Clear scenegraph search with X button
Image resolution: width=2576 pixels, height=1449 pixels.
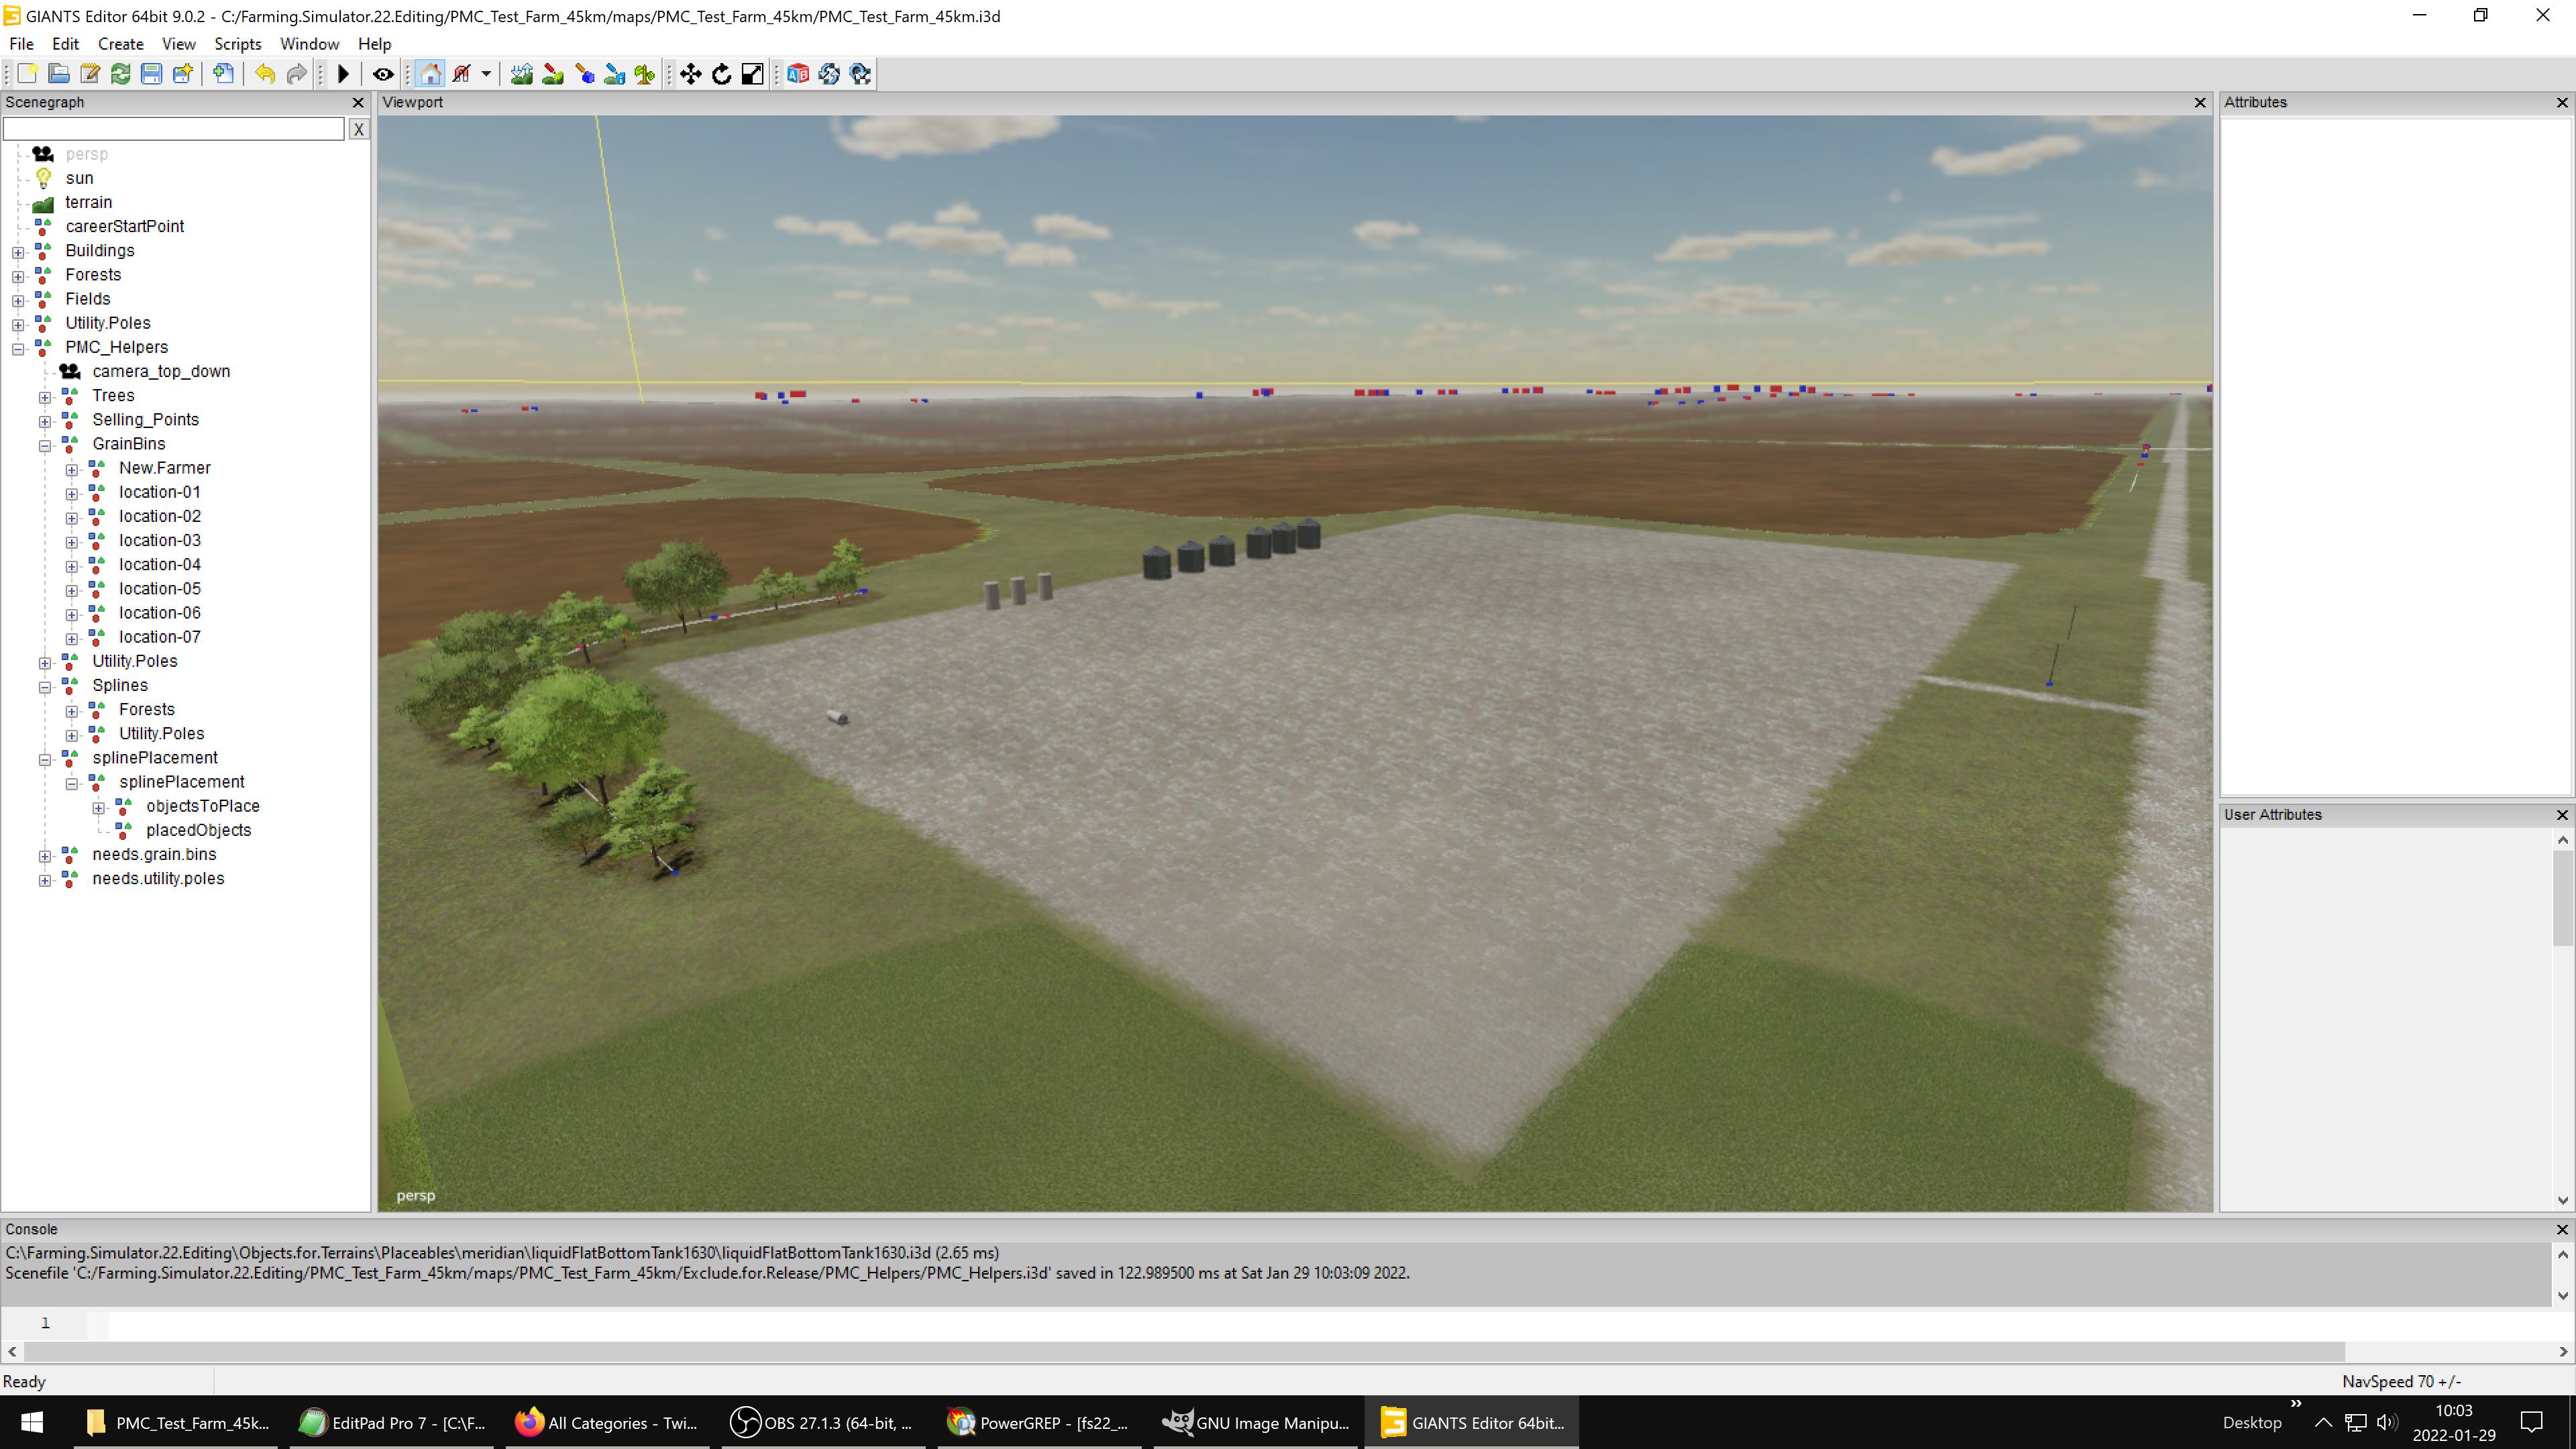tap(359, 129)
